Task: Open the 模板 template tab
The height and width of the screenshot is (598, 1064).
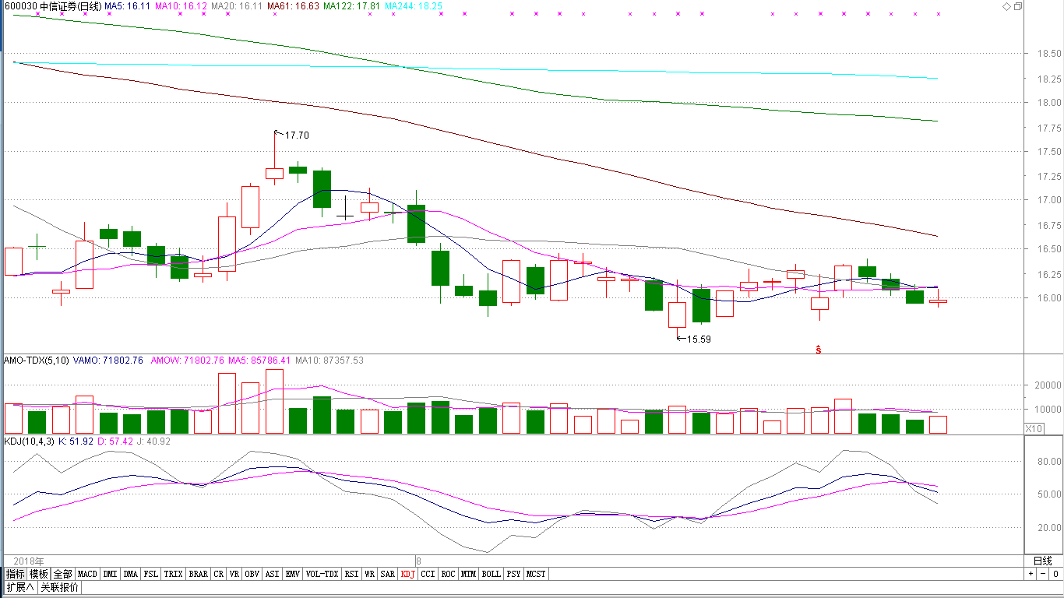Action: [x=39, y=574]
